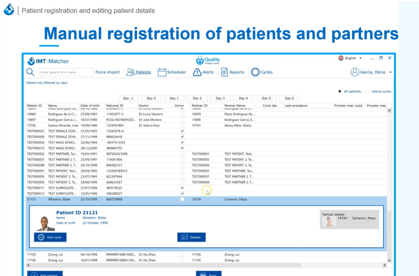
Task: Click the Details button
Action: (191, 237)
